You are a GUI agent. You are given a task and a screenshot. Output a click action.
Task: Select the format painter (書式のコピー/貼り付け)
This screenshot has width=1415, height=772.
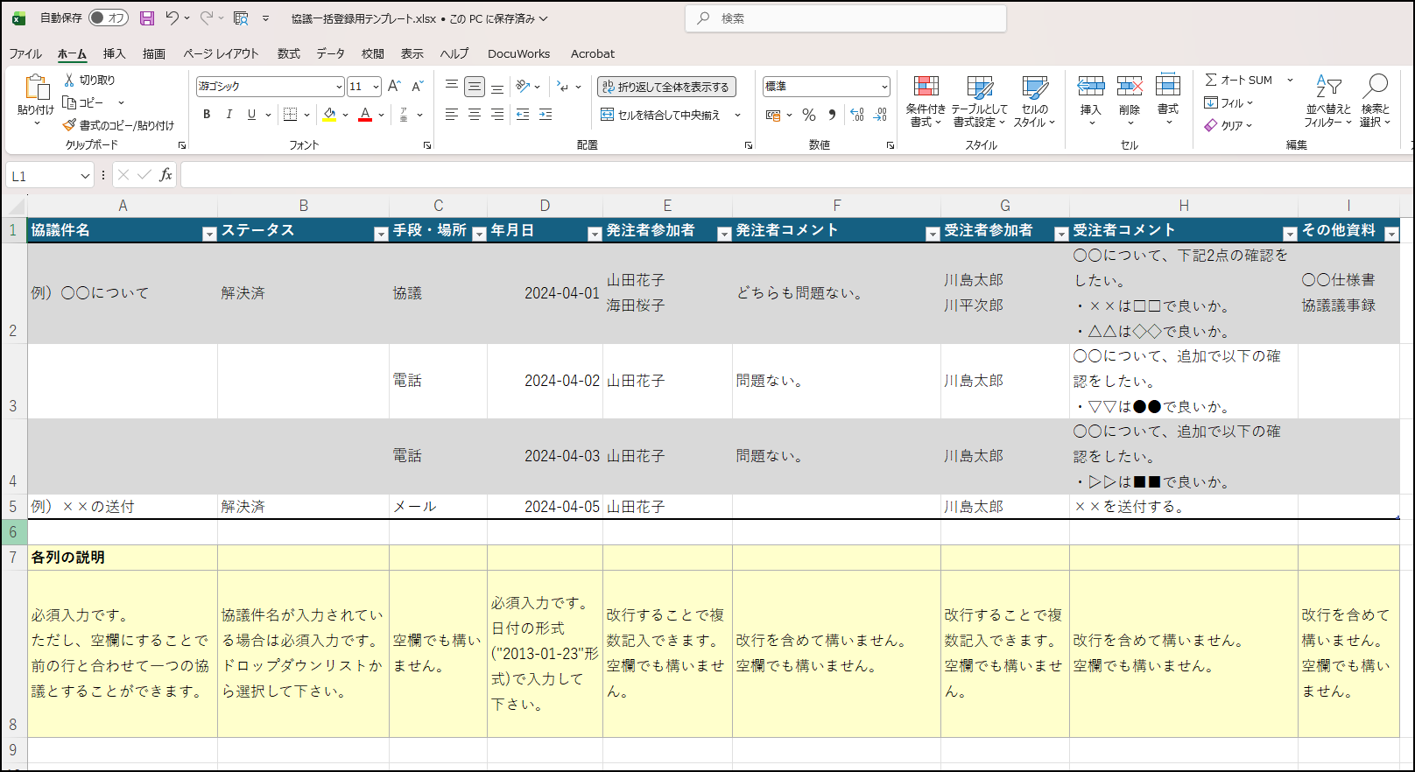pyautogui.click(x=118, y=125)
